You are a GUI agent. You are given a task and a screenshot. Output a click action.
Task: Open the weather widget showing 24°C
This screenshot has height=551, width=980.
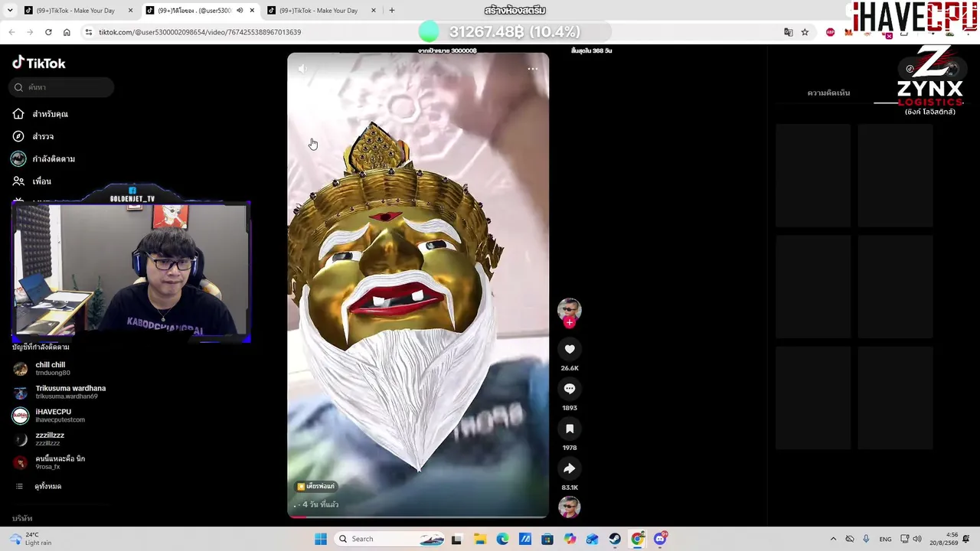pyautogui.click(x=31, y=539)
